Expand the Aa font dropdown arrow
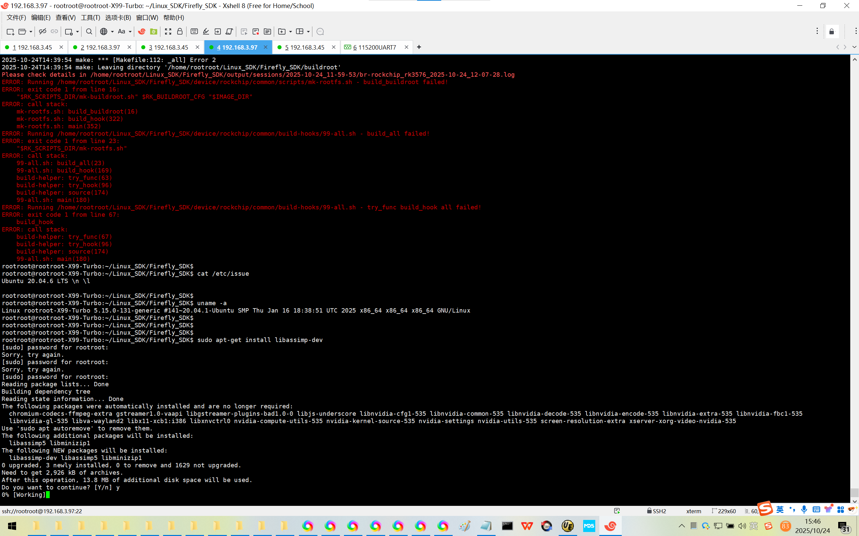859x536 pixels. (130, 31)
